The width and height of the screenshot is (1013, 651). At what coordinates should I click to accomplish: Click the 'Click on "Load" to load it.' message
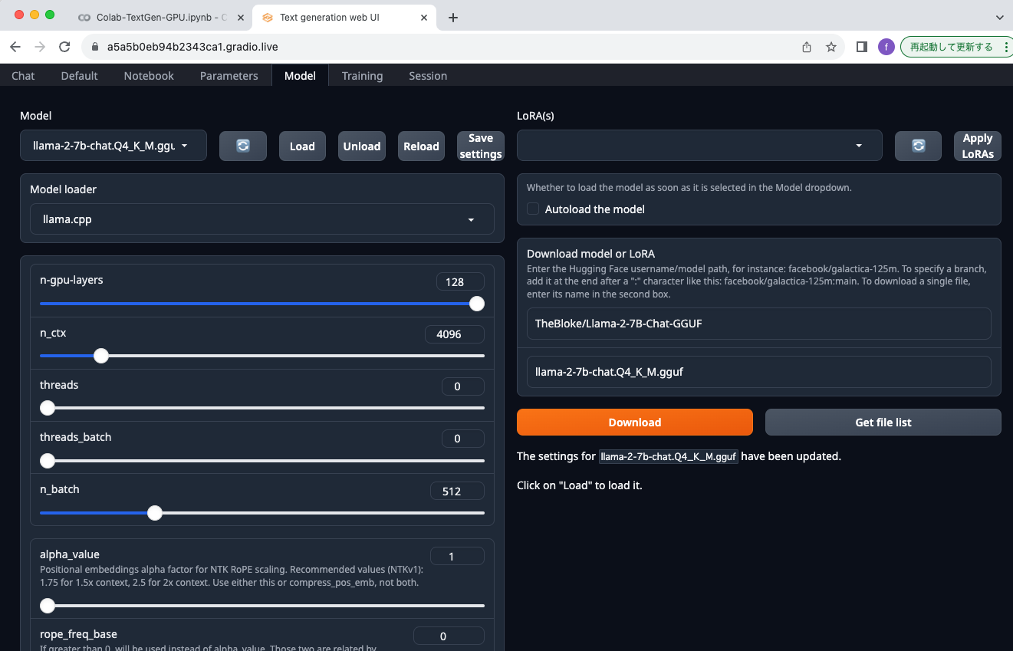(x=579, y=485)
